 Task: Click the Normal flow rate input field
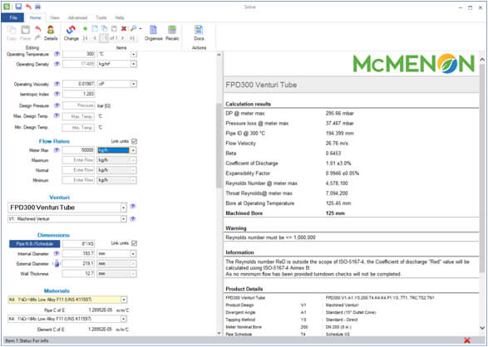click(78, 170)
